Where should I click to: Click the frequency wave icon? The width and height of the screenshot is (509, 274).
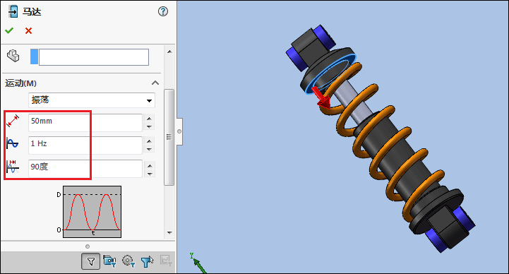(x=12, y=143)
